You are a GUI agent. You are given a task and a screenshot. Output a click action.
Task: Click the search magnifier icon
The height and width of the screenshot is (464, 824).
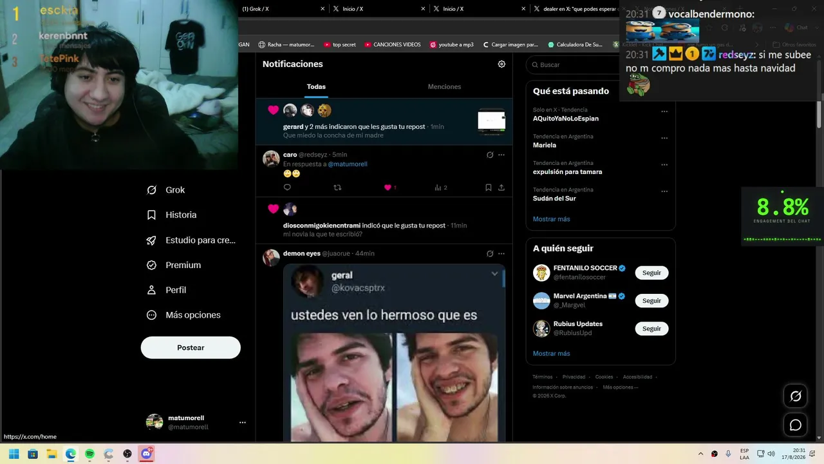click(534, 64)
